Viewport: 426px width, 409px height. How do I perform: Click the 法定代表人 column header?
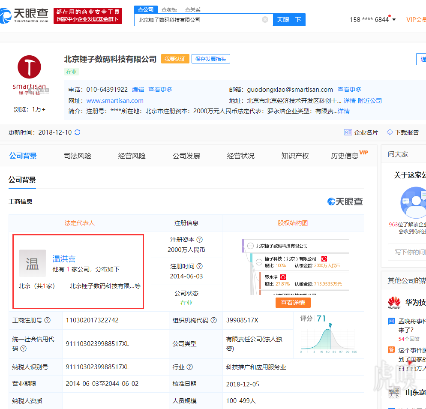[80, 223]
